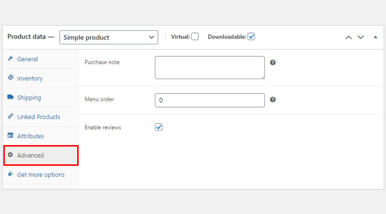
Task: Disable the Enable reviews checkbox
Action: (x=159, y=127)
